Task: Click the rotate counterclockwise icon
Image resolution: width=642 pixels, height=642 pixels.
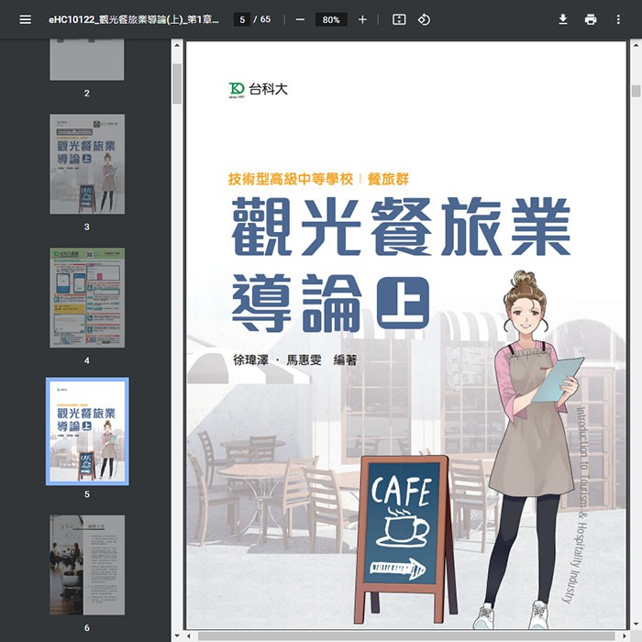Action: [424, 19]
